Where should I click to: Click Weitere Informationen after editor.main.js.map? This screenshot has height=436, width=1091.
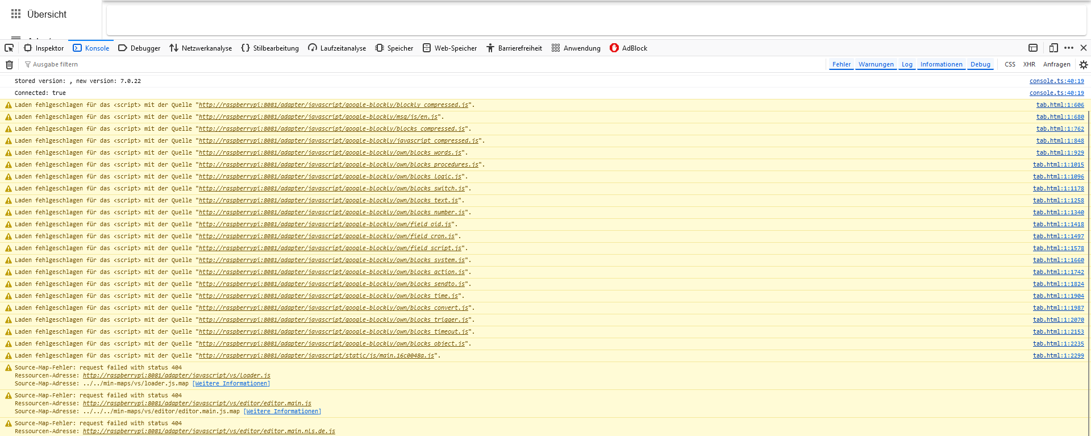coord(282,412)
